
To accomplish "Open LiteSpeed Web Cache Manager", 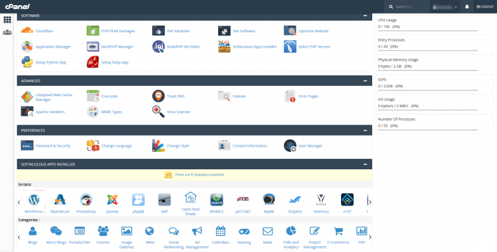I will click(47, 97).
